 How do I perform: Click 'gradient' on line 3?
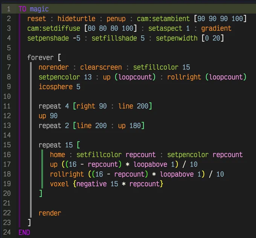click(x=216, y=29)
